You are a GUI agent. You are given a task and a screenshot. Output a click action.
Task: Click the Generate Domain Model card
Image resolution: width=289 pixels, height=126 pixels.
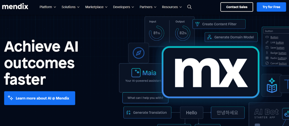(x=231, y=37)
